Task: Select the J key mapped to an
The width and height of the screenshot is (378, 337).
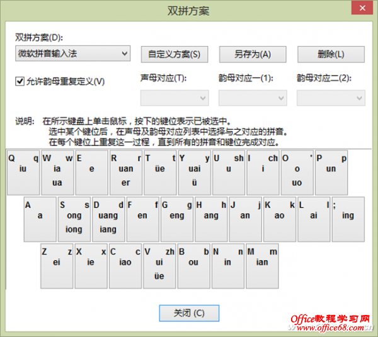Action: coord(246,219)
